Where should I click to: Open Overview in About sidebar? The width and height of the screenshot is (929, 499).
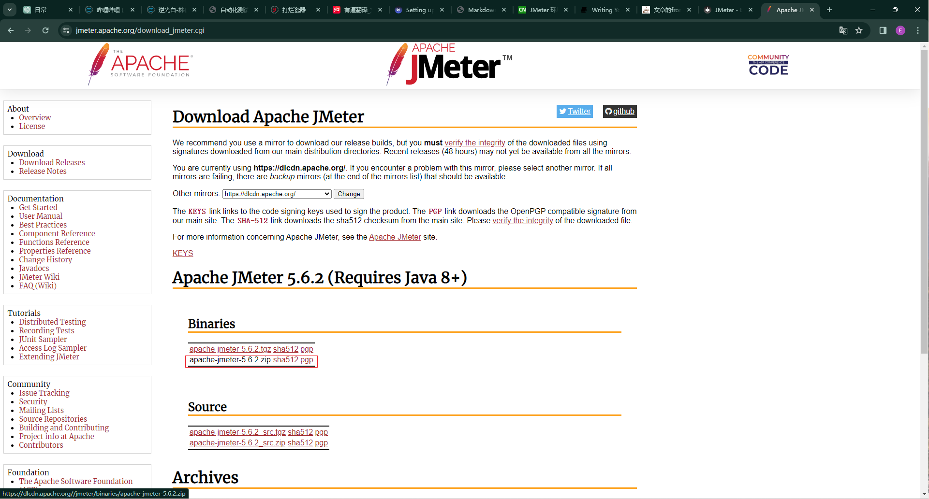pyautogui.click(x=35, y=117)
